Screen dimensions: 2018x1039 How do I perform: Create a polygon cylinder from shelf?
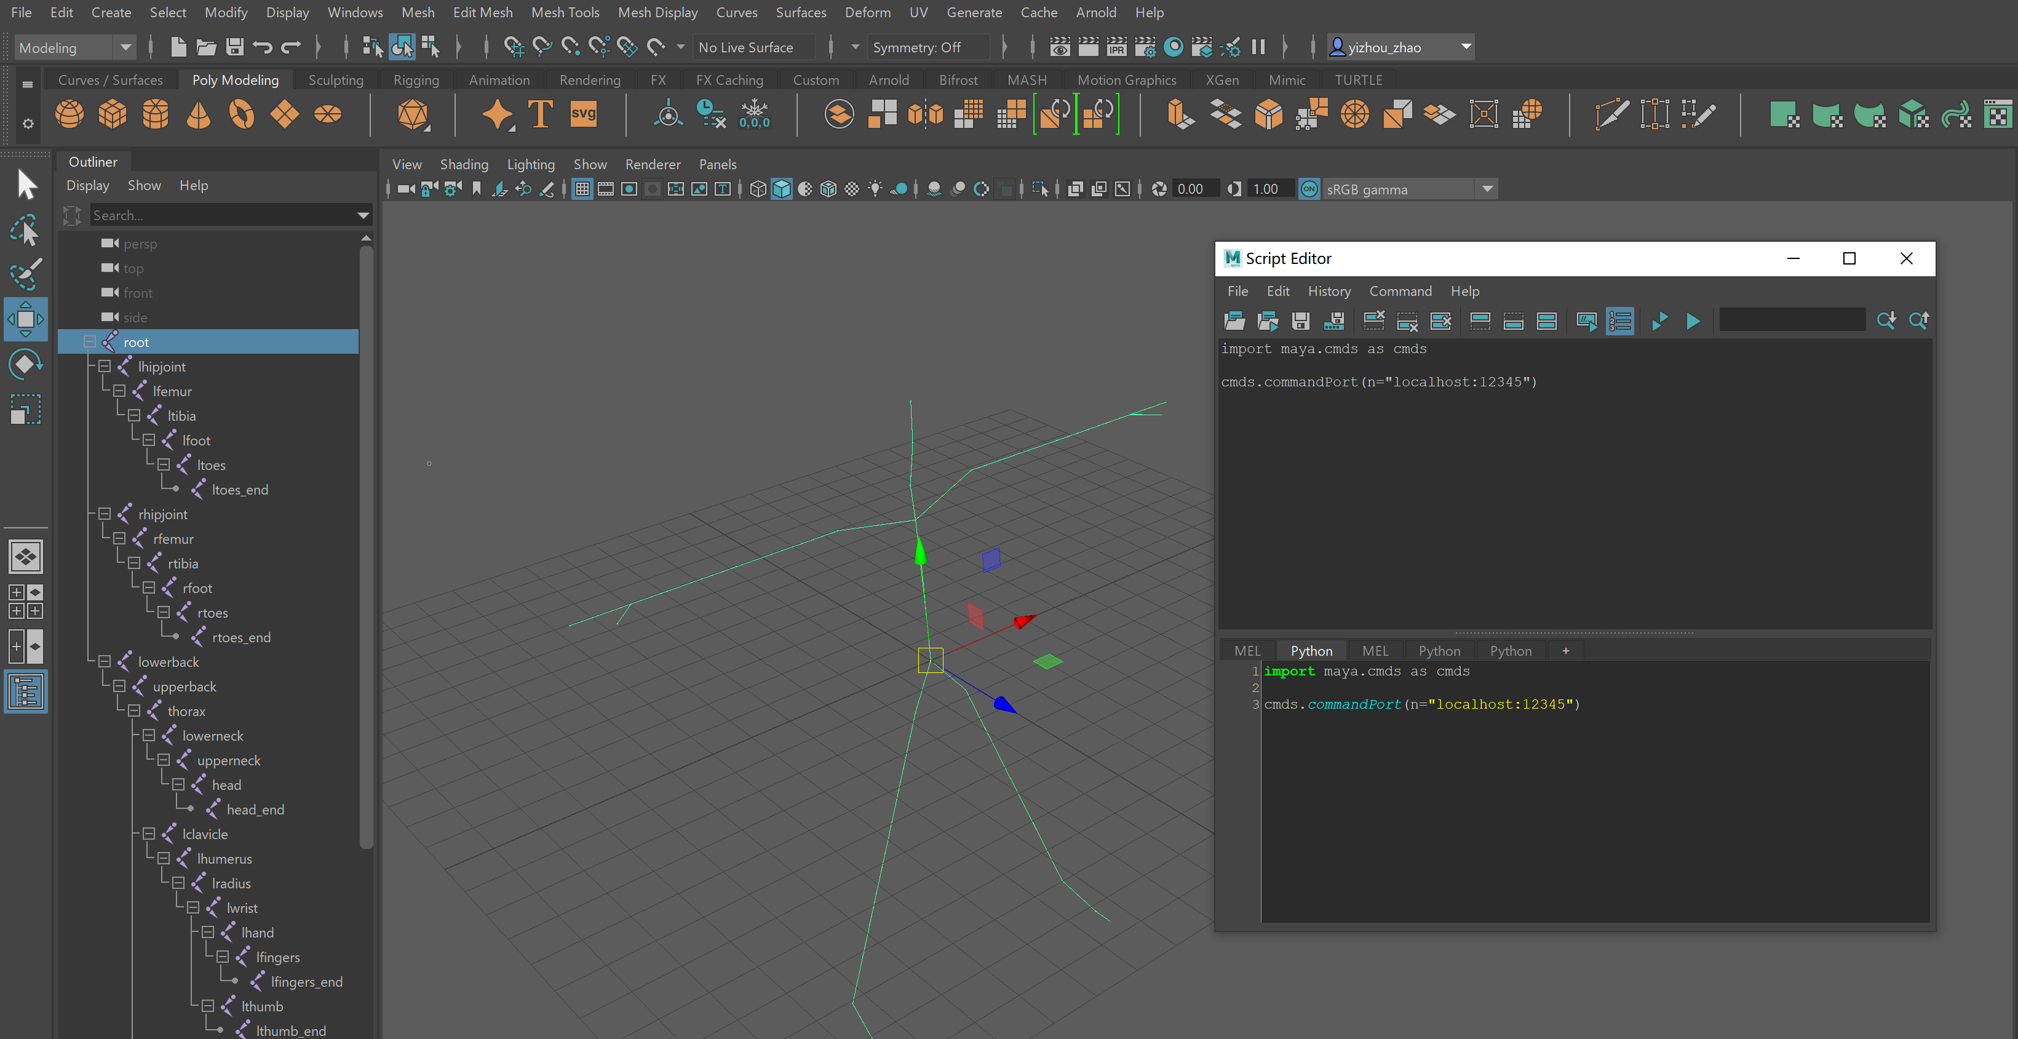[x=156, y=114]
